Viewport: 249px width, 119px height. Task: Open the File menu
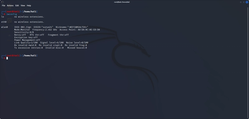[x=3, y=6]
